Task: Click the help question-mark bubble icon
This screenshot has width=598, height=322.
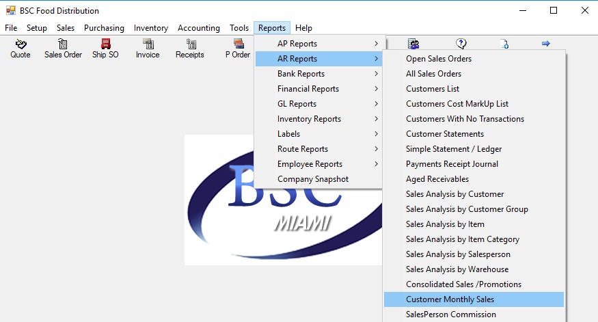Action: [461, 44]
